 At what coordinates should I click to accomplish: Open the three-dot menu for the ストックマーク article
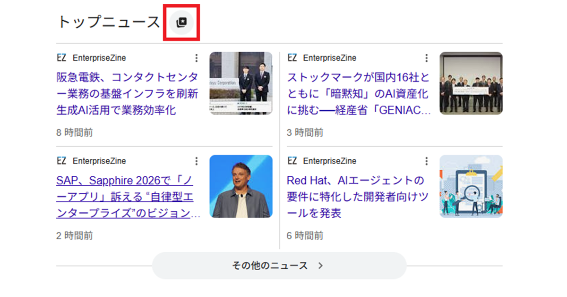point(427,58)
